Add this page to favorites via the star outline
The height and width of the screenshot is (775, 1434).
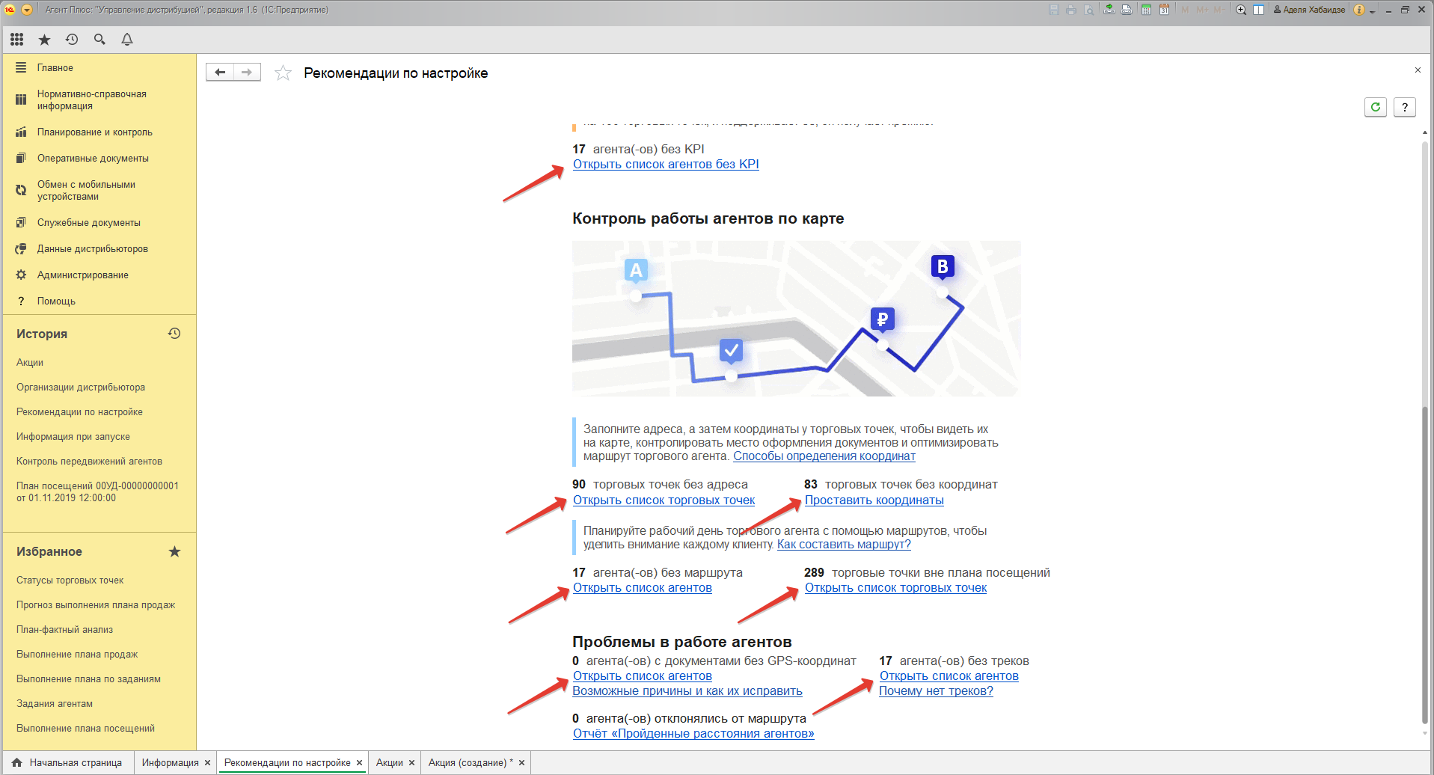pos(283,73)
